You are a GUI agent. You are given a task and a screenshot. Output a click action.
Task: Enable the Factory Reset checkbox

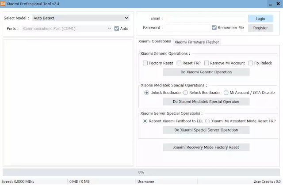pos(145,63)
